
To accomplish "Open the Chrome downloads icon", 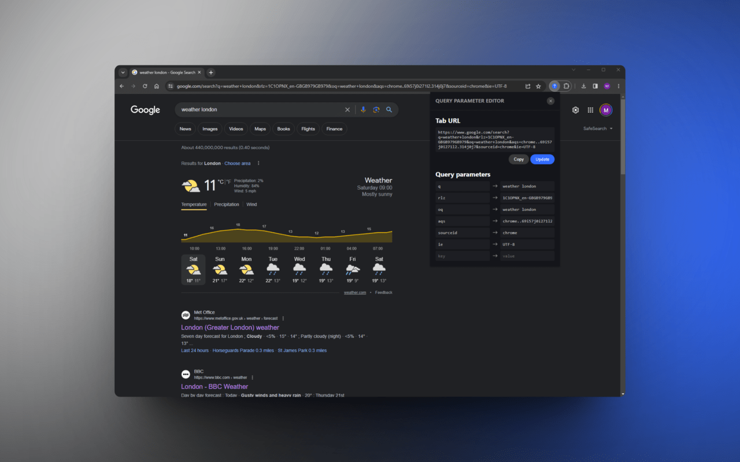I will (x=583, y=86).
